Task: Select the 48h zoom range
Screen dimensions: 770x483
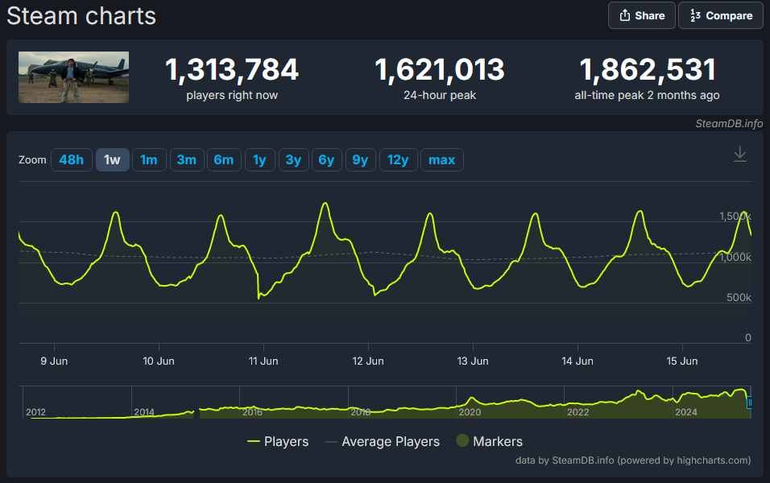Action: point(71,160)
